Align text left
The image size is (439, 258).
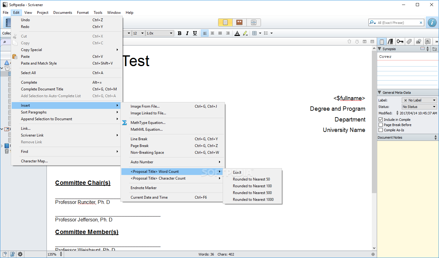205,33
